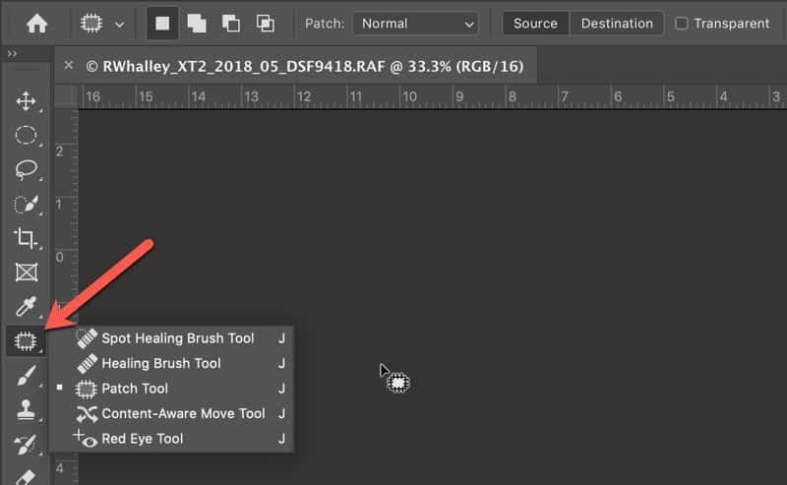The width and height of the screenshot is (787, 485).
Task: Switch patch mode to Destination
Action: (616, 24)
